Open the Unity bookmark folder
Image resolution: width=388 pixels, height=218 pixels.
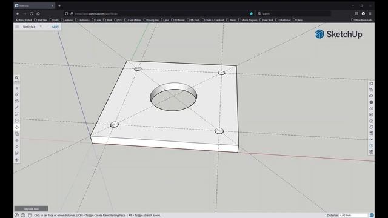[x=54, y=20]
